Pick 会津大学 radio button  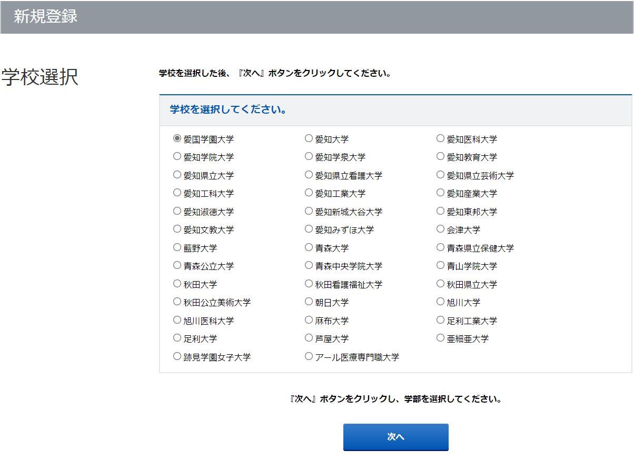pyautogui.click(x=440, y=229)
